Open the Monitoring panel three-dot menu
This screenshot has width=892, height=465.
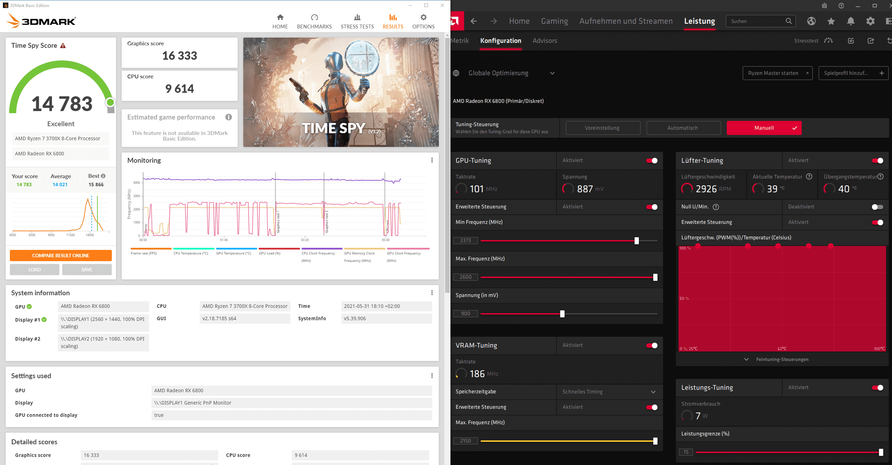(432, 160)
